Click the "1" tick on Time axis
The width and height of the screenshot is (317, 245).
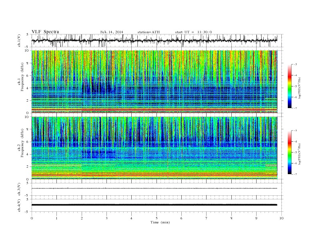coord(56,218)
